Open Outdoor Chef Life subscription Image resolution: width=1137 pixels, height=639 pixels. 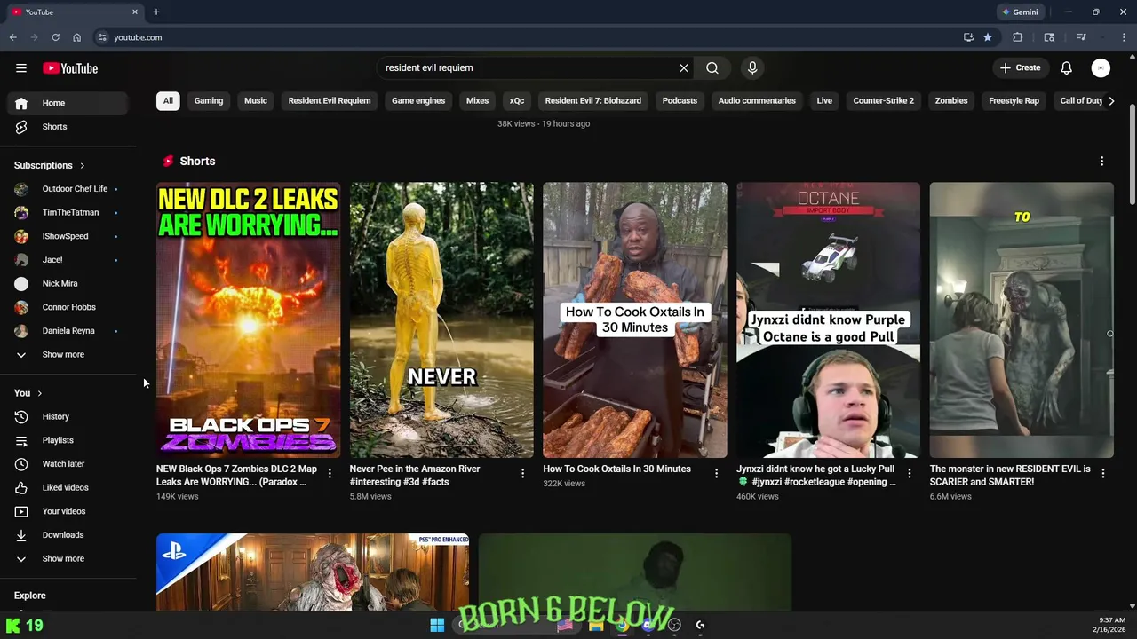pyautogui.click(x=68, y=189)
